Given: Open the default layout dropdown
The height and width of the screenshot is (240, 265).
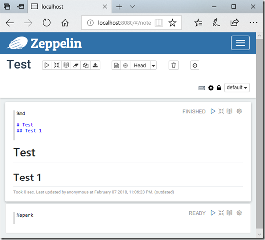Looking at the screenshot, I should 237,87.
